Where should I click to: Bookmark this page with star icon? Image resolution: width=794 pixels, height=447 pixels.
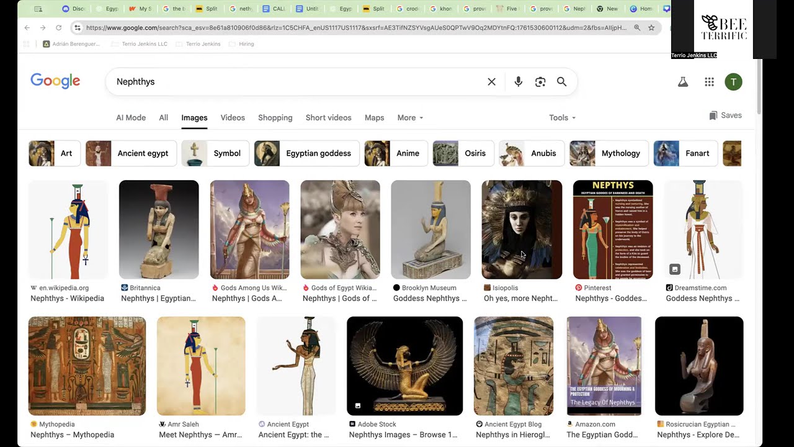pos(651,28)
